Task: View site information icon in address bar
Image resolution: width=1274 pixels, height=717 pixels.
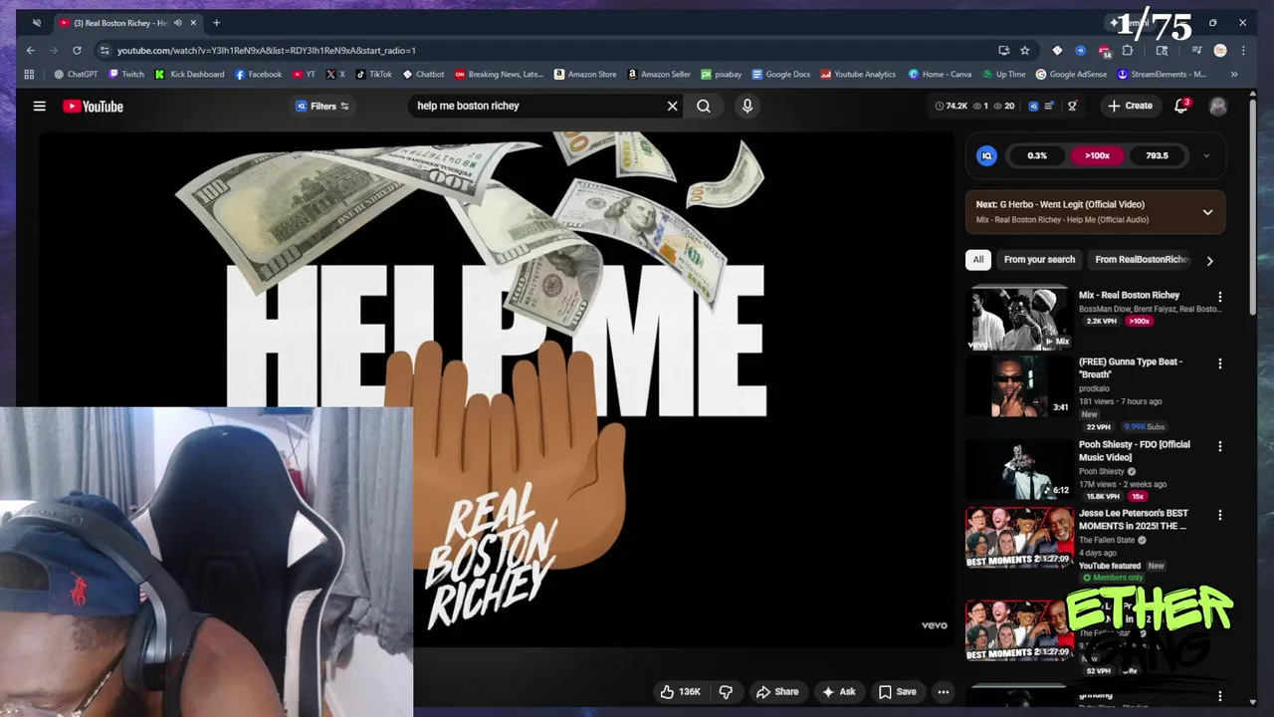Action: (105, 50)
